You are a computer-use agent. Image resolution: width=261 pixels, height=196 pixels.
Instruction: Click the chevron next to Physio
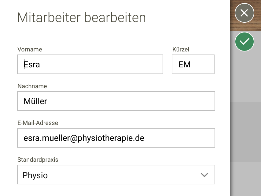[x=204, y=175]
